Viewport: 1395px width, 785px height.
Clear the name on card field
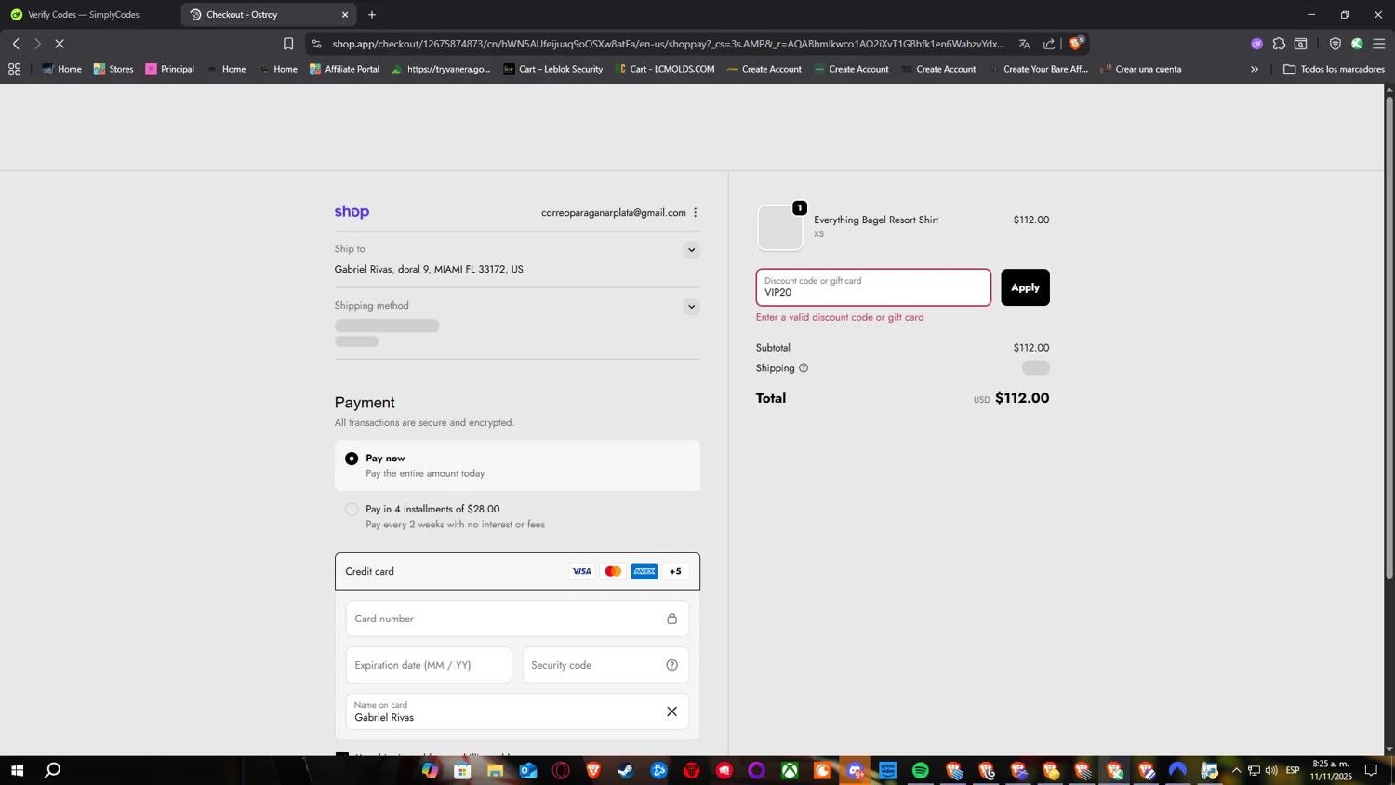[x=671, y=712]
